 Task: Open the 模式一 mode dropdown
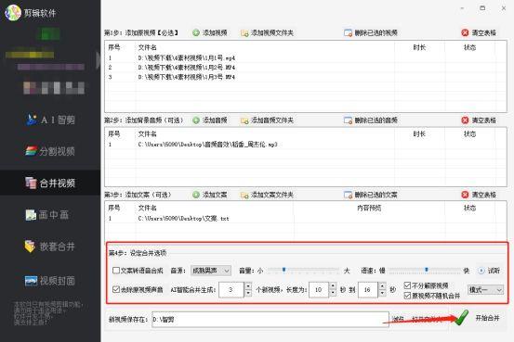(485, 290)
